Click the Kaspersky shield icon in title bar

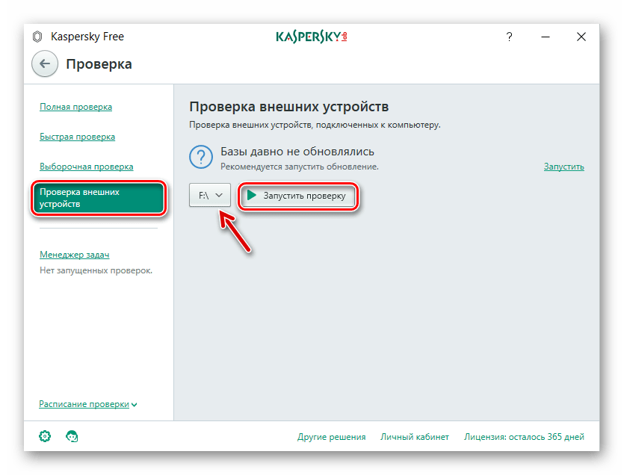[37, 37]
